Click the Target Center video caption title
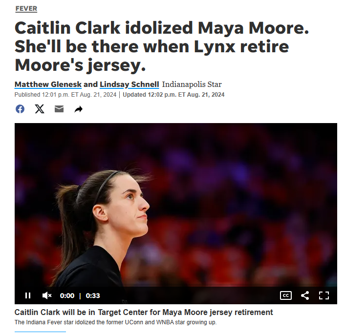The height and width of the screenshot is (336, 345). pyautogui.click(x=144, y=312)
